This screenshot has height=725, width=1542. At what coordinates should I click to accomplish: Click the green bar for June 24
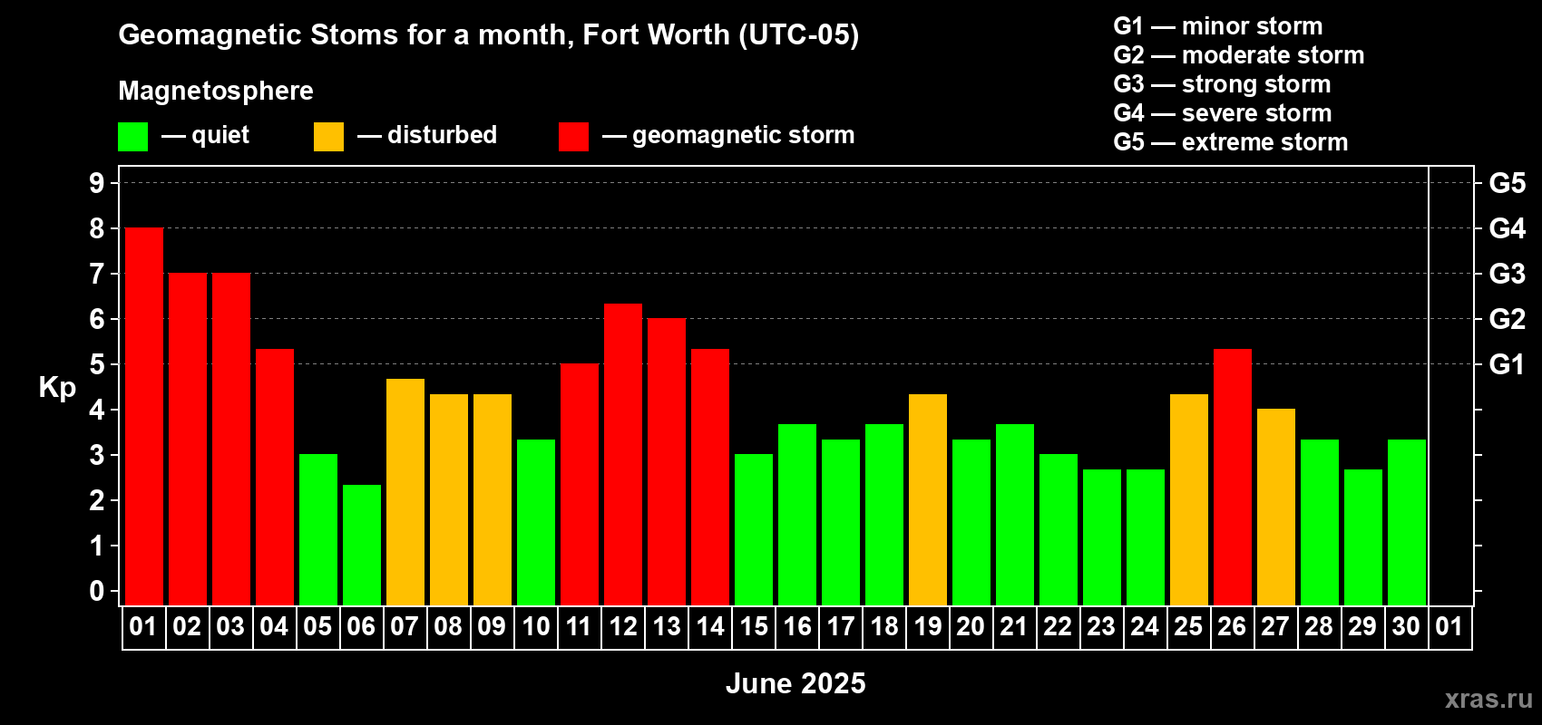coord(1146,537)
